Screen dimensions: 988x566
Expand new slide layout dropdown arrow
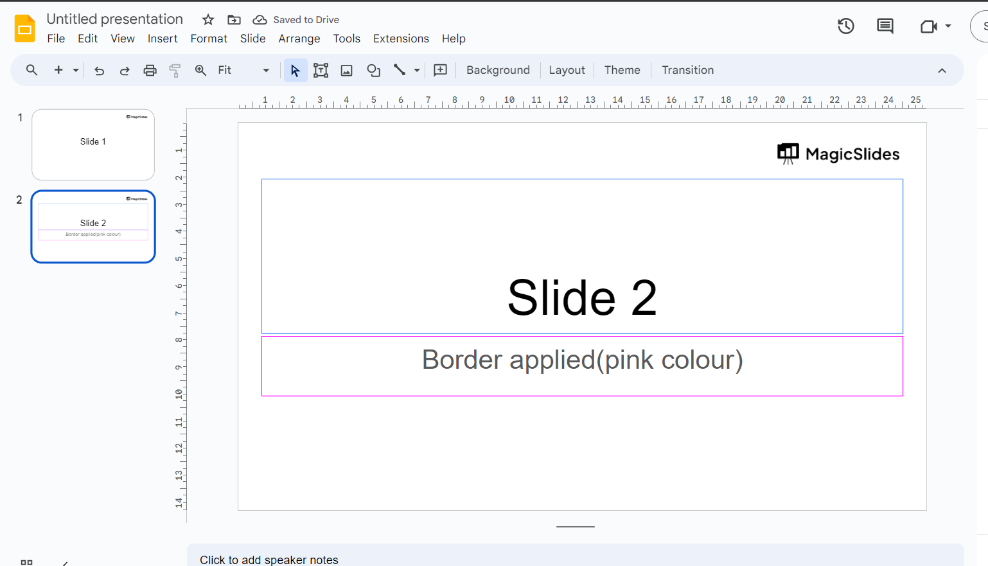[x=76, y=71]
